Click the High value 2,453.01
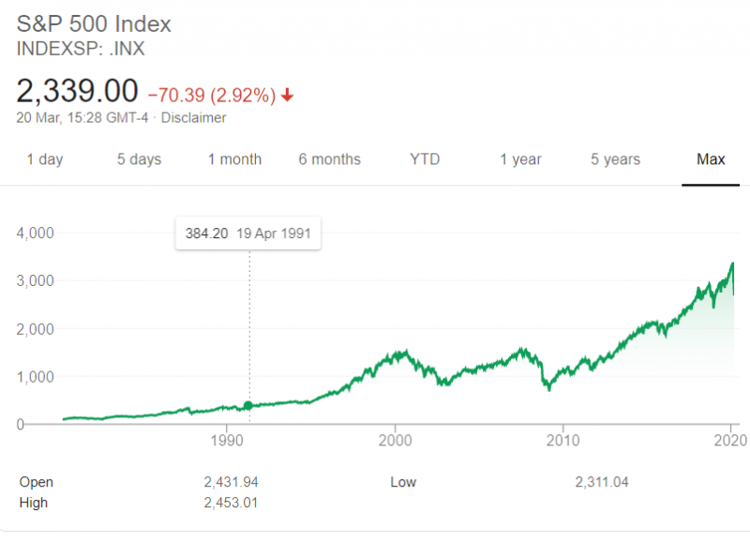 tap(231, 503)
